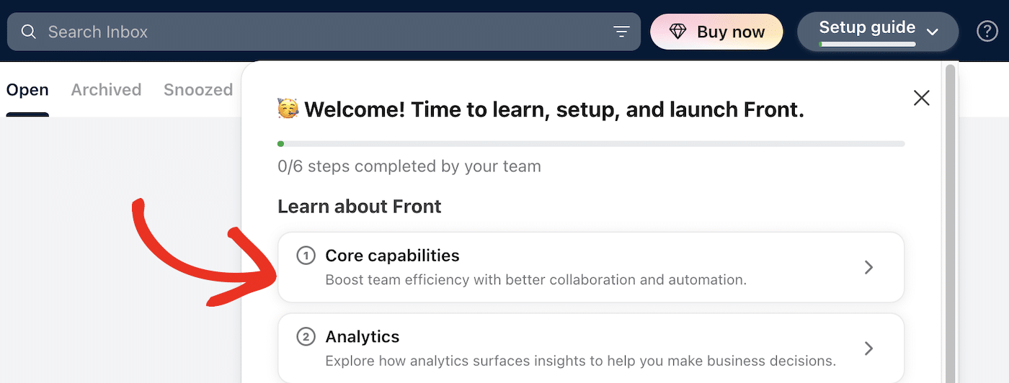Screen dimensions: 1009x383
Task: Close the Welcome setup guide panel
Action: coord(921,98)
